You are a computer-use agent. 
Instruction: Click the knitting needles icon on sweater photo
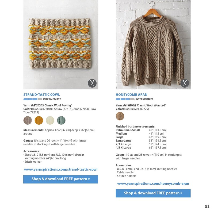tap(185, 83)
